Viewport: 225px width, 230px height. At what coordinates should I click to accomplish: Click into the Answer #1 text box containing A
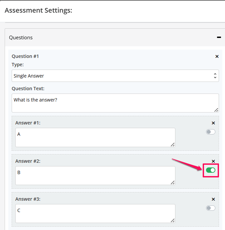[x=95, y=137]
